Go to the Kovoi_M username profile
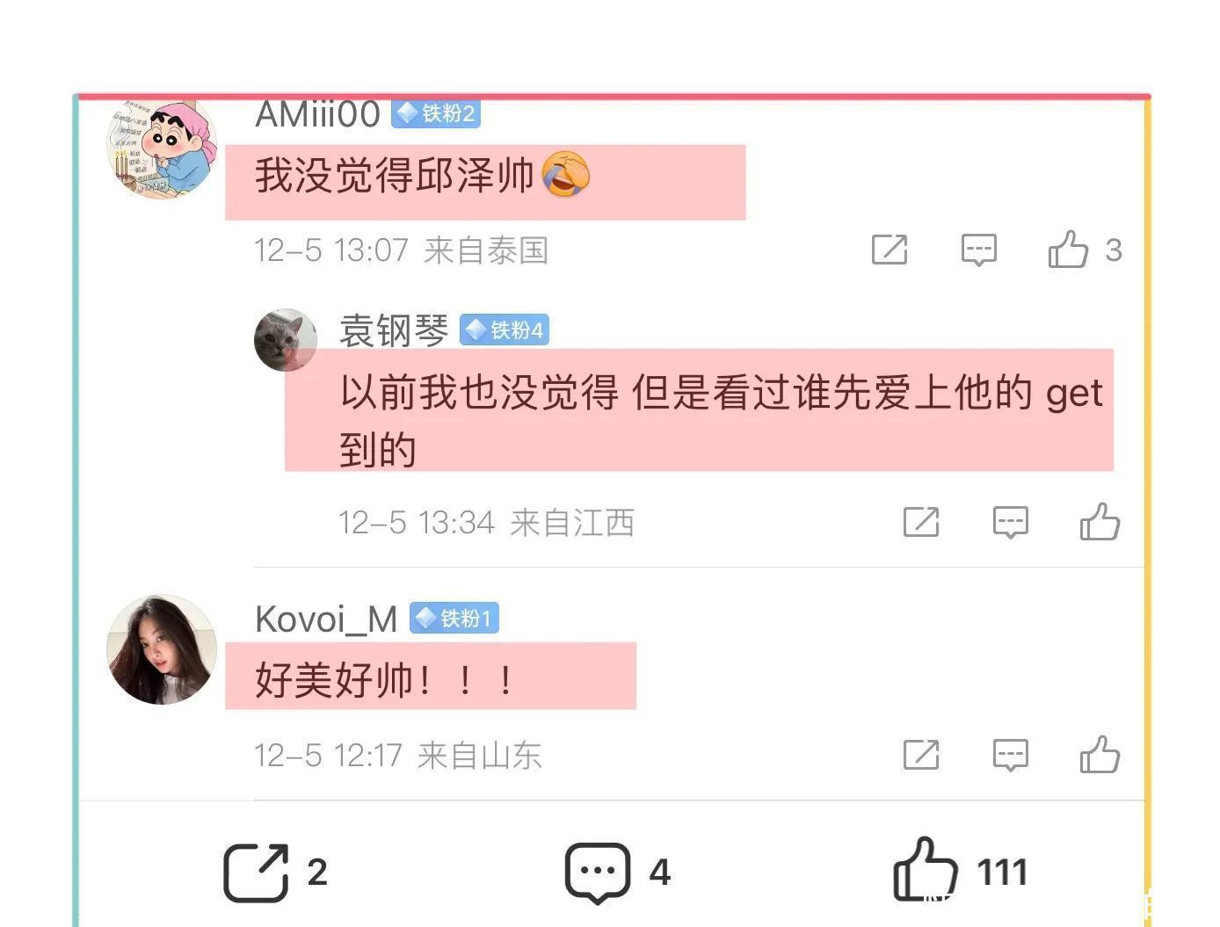The height and width of the screenshot is (927, 1220). 326,619
